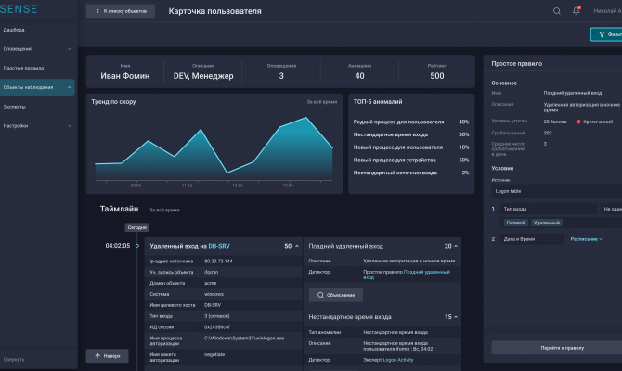Click the back arrow to object list
622x371 pixels.
coord(97,11)
